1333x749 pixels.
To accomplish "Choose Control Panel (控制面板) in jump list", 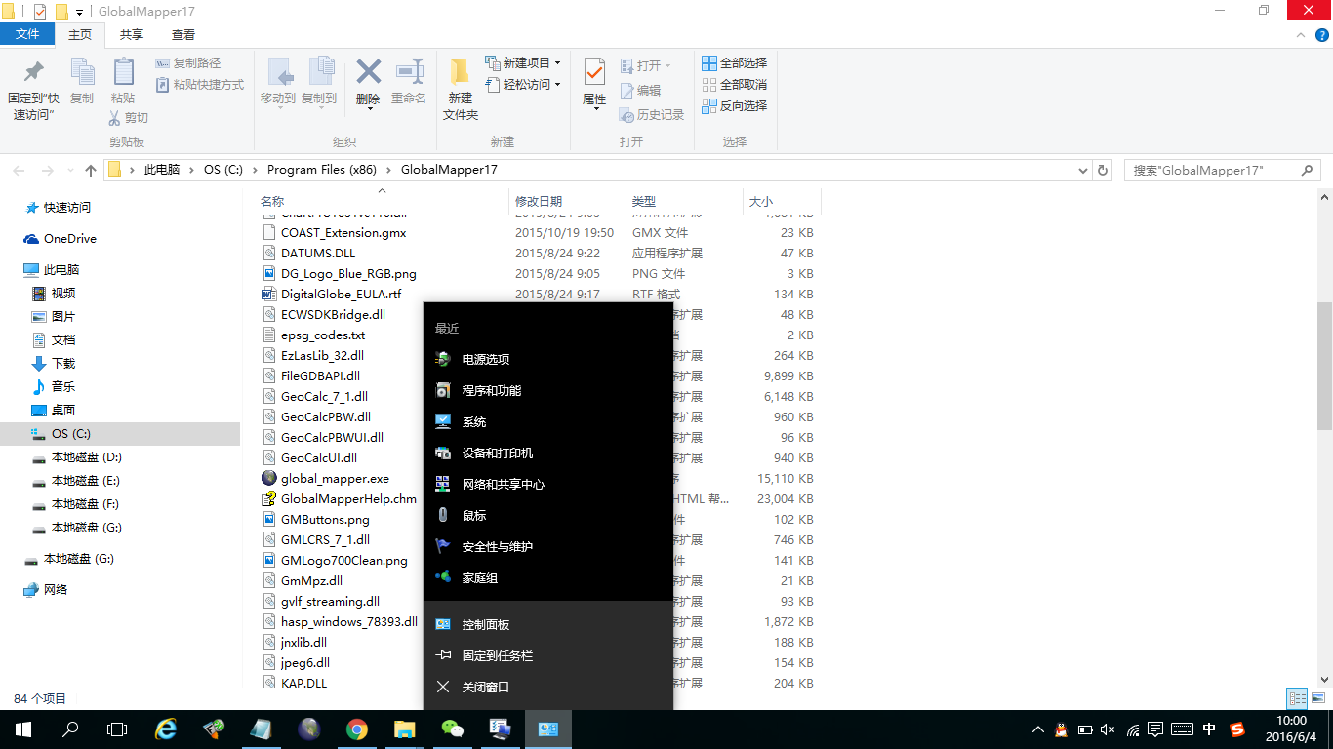I will point(548,624).
